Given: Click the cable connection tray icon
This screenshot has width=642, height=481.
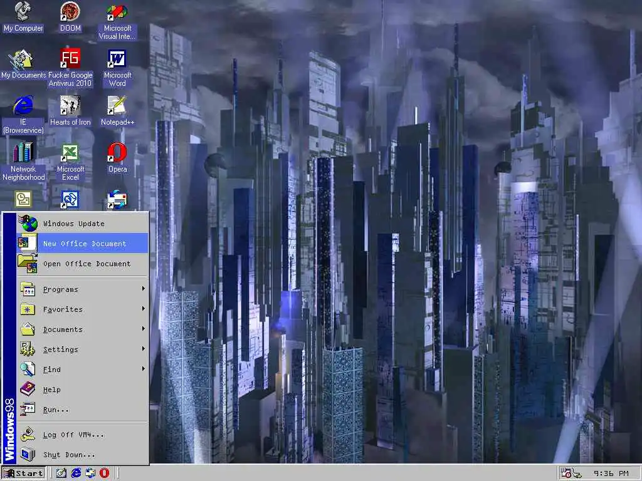Looking at the screenshot, I should pyautogui.click(x=577, y=473).
